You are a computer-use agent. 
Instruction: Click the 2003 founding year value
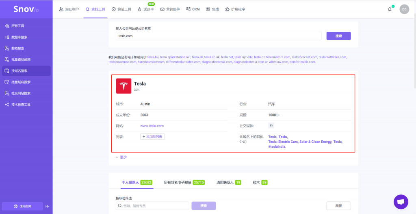pos(144,115)
